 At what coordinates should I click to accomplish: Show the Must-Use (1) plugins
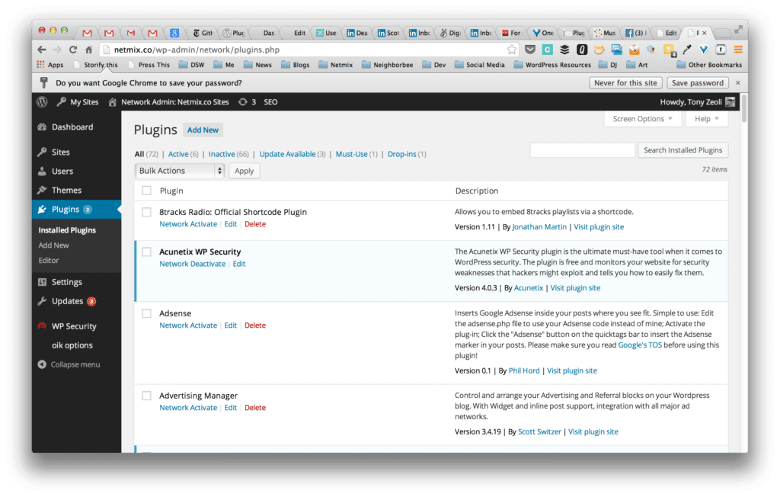(x=356, y=154)
